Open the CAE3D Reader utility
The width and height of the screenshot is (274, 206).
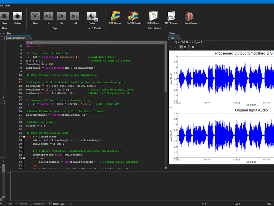(134, 16)
